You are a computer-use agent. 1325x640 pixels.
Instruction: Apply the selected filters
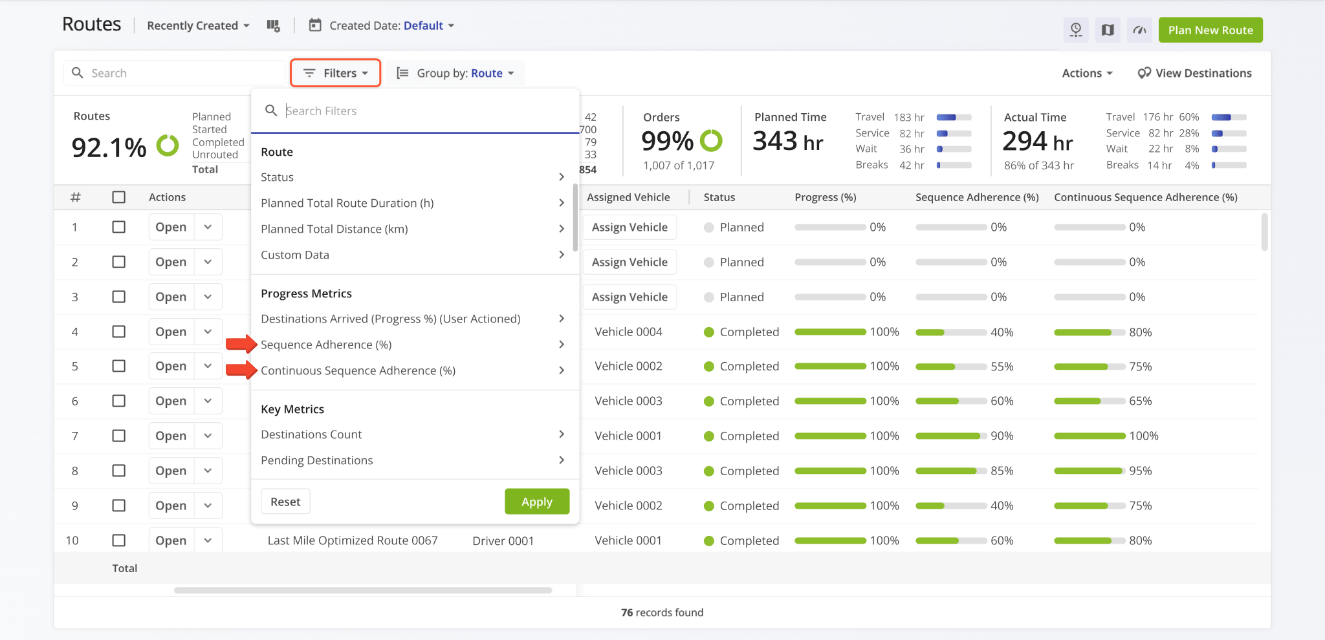[x=537, y=502]
